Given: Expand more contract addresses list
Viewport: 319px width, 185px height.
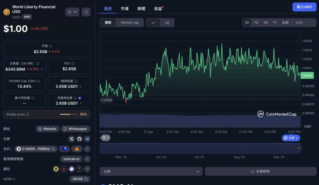Looking at the screenshot, I should click(87, 149).
